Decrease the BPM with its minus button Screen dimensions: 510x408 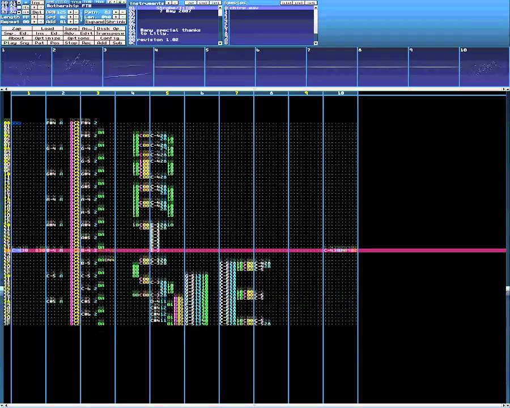pyautogui.click(x=76, y=12)
